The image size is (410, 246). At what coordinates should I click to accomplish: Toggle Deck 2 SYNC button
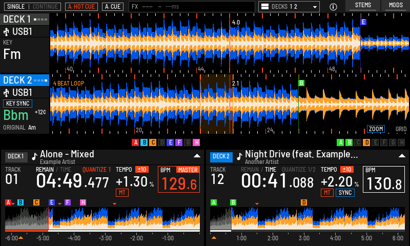click(x=345, y=193)
